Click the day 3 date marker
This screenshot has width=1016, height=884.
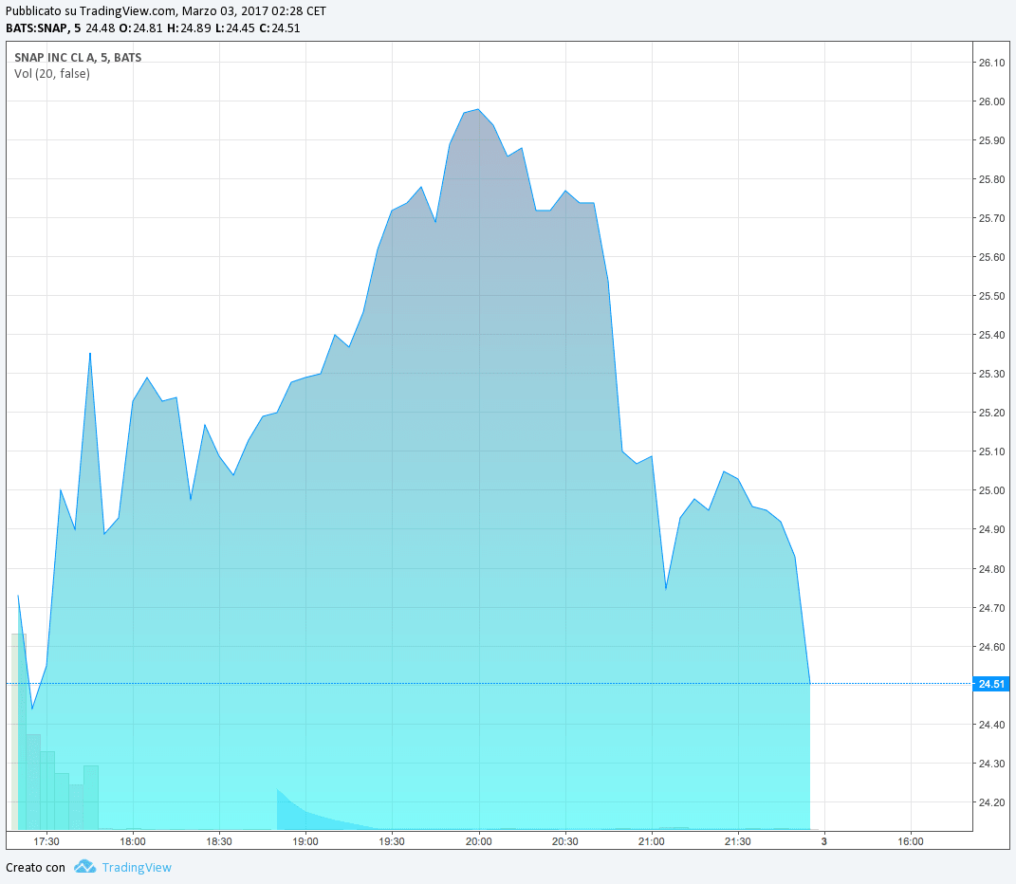823,841
